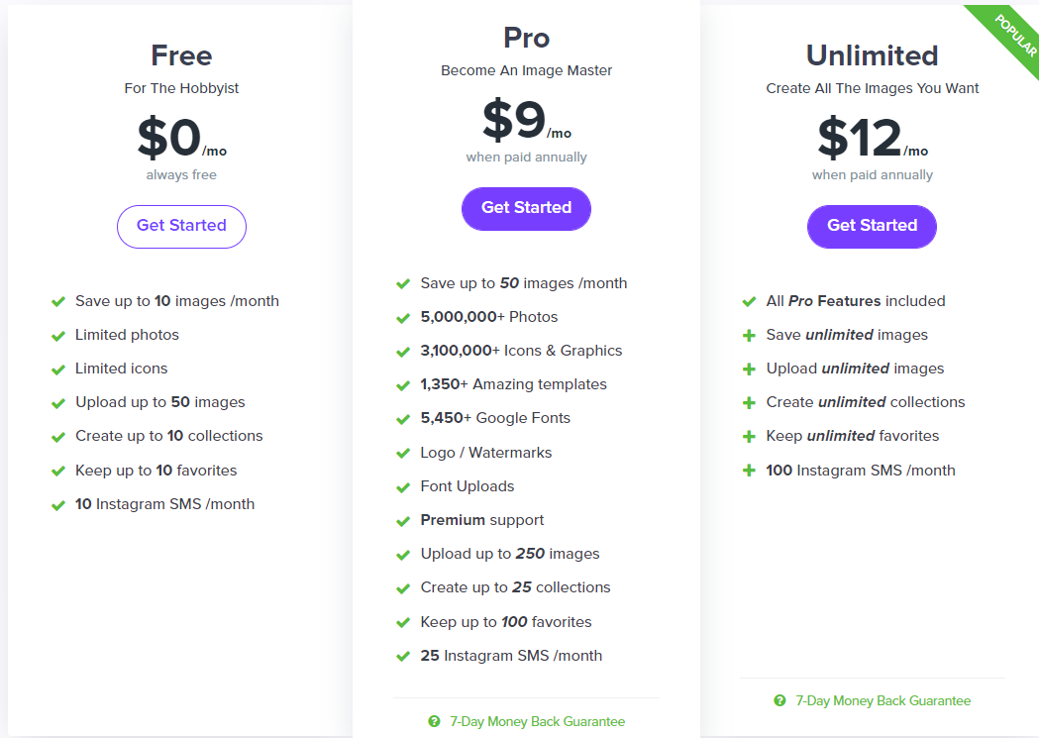Viewport: 1039px width, 738px height.
Task: Click checkmark next to 5,000,000+ Photos
Action: point(403,318)
